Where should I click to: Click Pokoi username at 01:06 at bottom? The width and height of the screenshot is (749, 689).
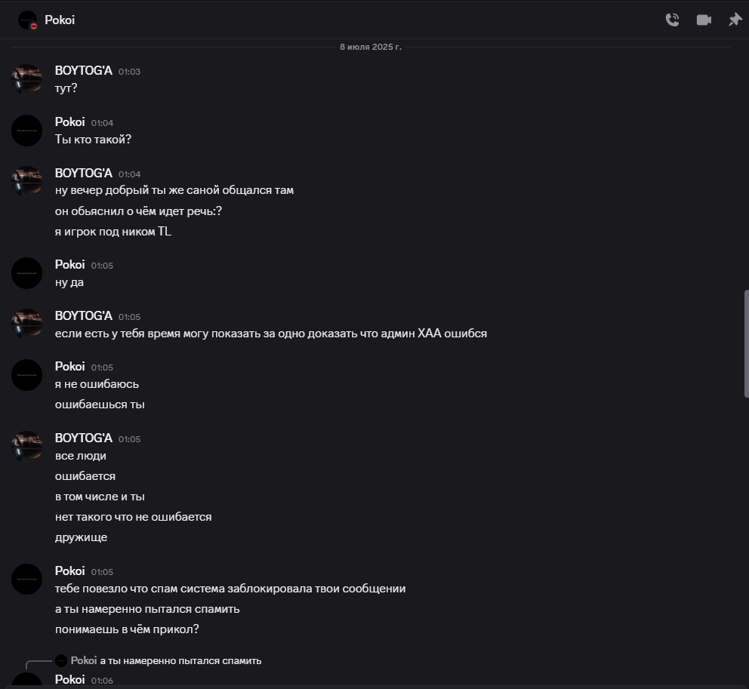69,679
